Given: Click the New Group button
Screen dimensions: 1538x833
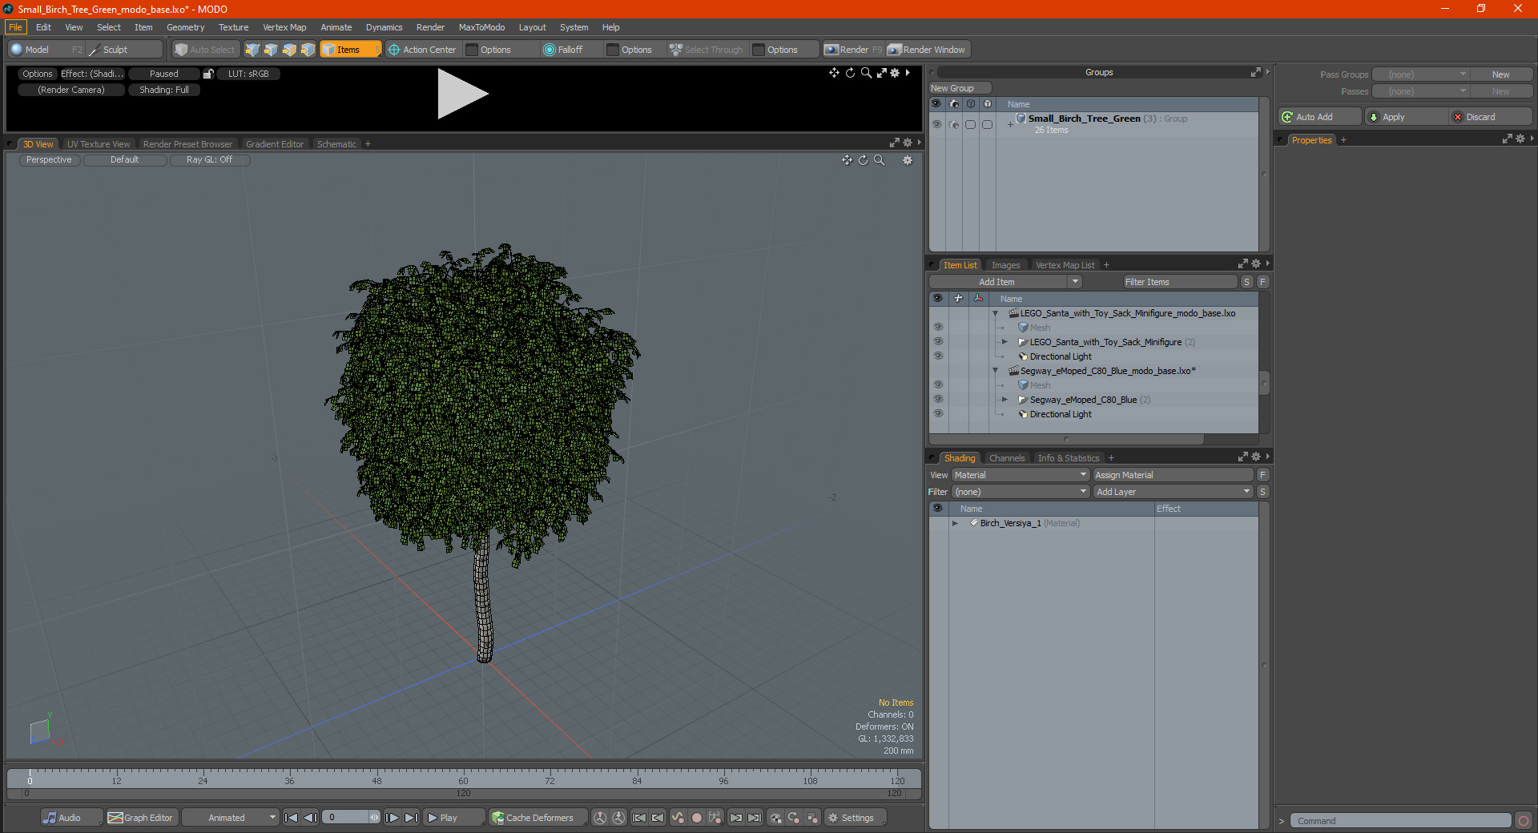Looking at the screenshot, I should pos(960,88).
